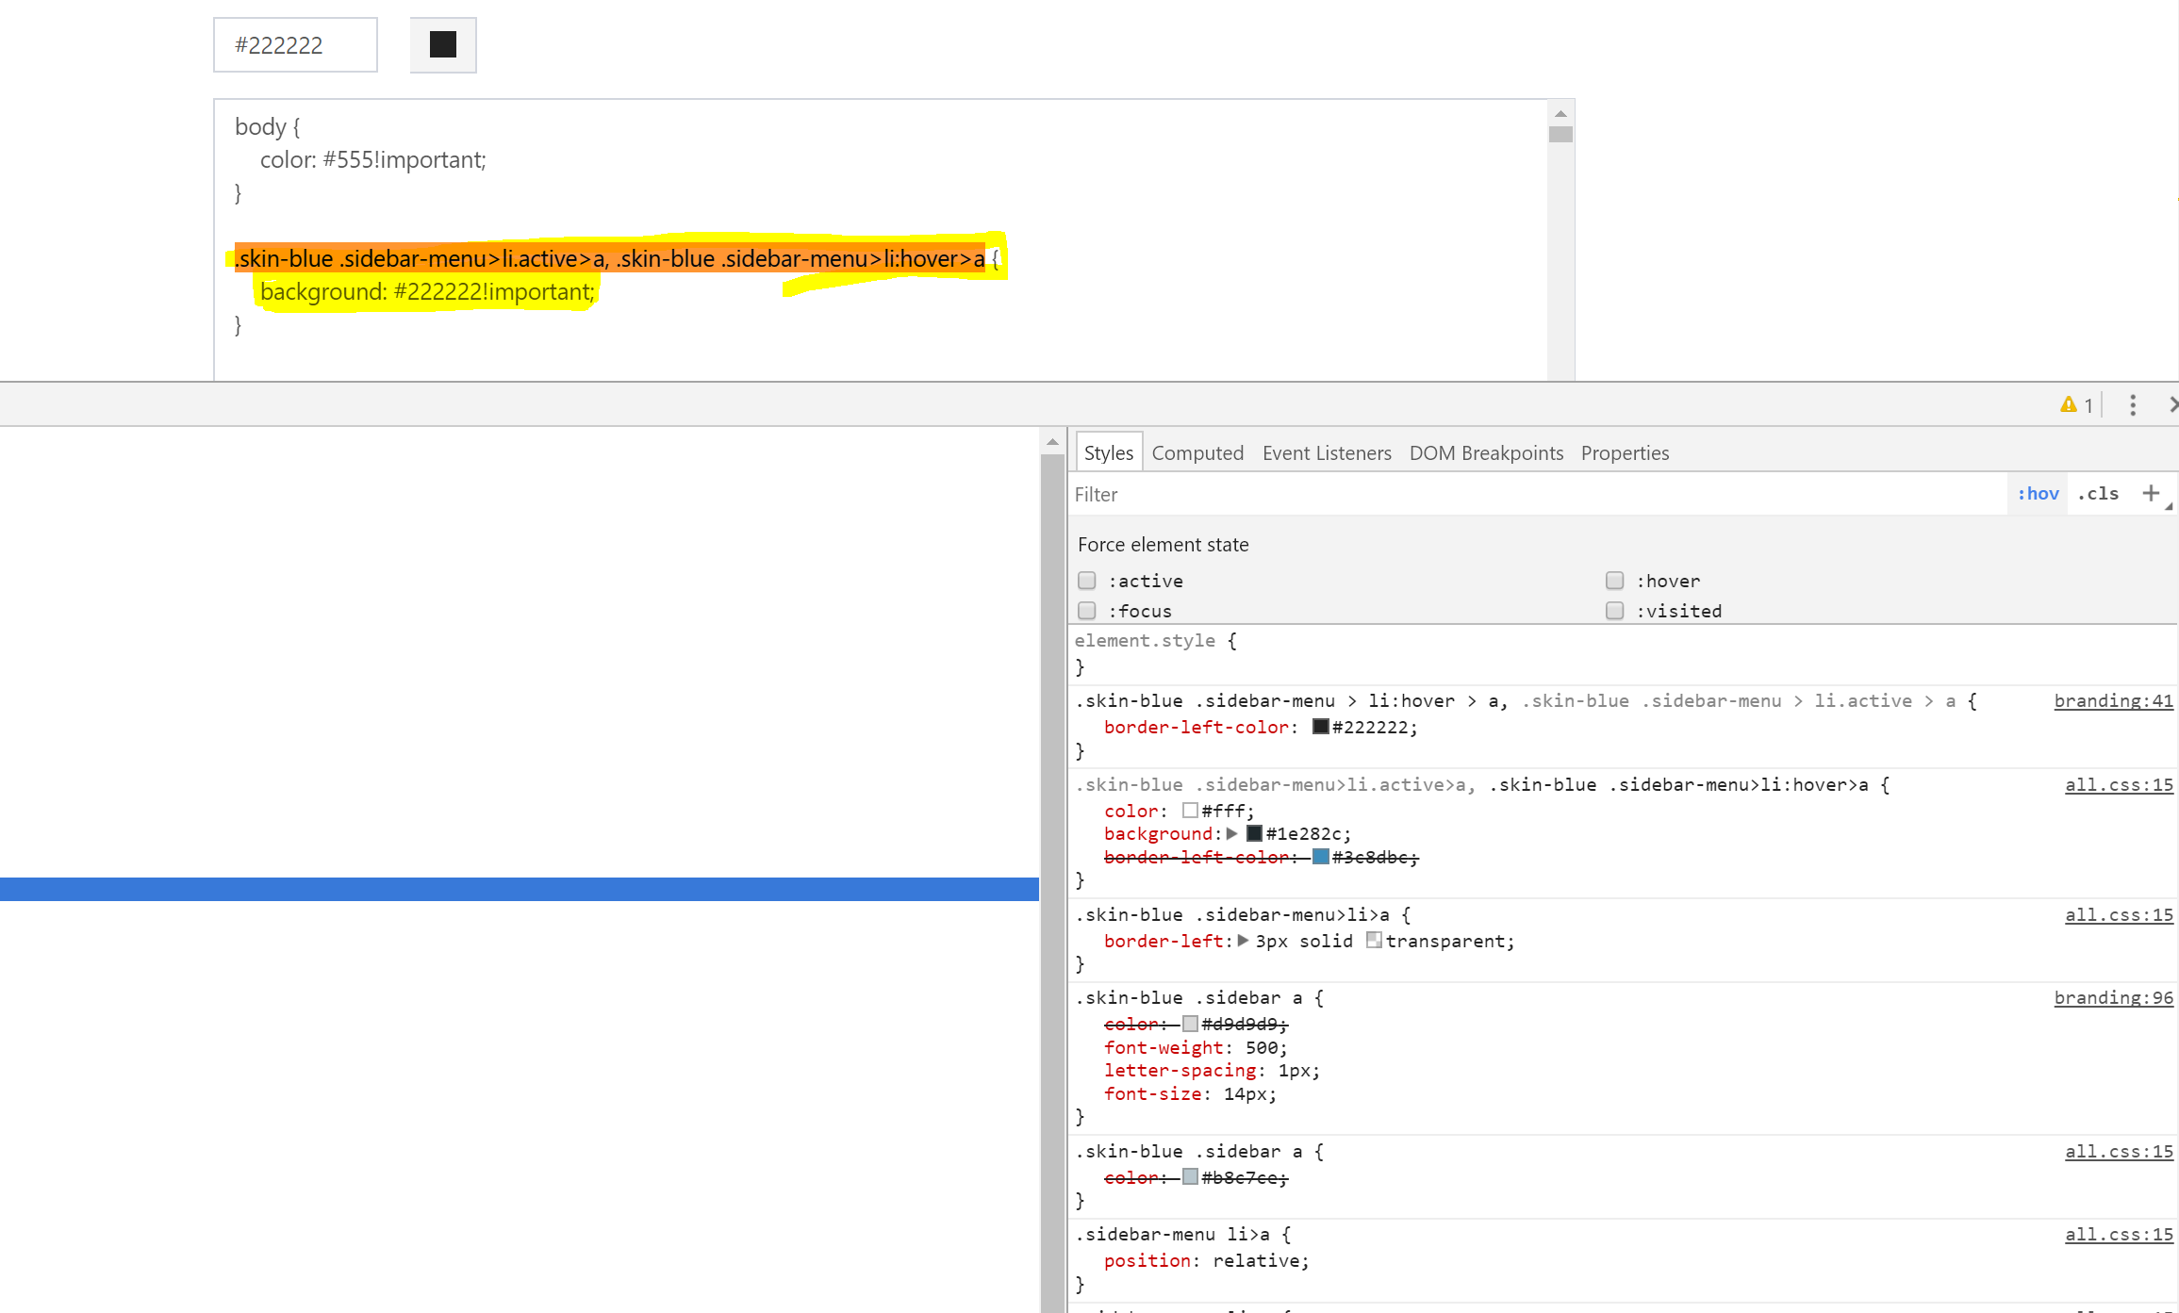Open the all.css:15 source link
Viewport: 2179px width, 1313px height.
tap(2119, 784)
